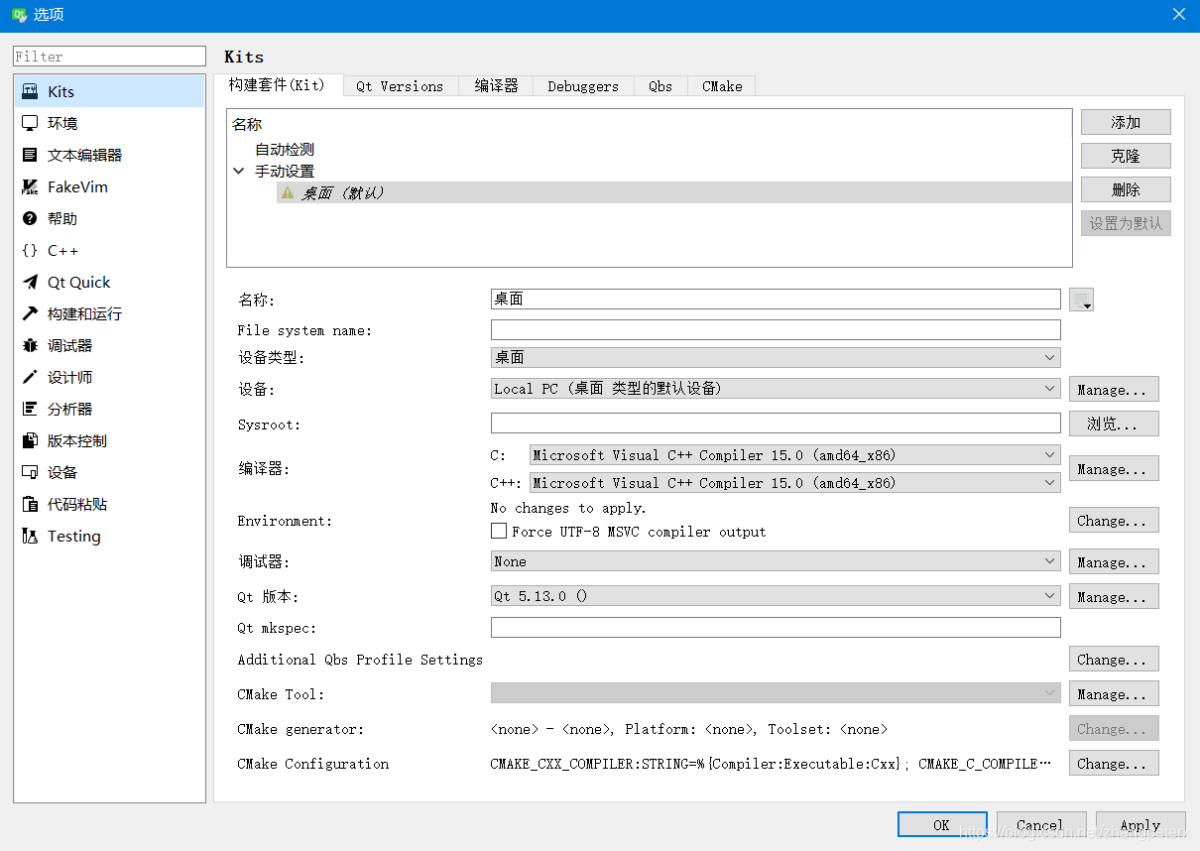Viewport: 1200px width, 851px height.
Task: Select the 桌面（默认）kit row
Action: pos(674,192)
